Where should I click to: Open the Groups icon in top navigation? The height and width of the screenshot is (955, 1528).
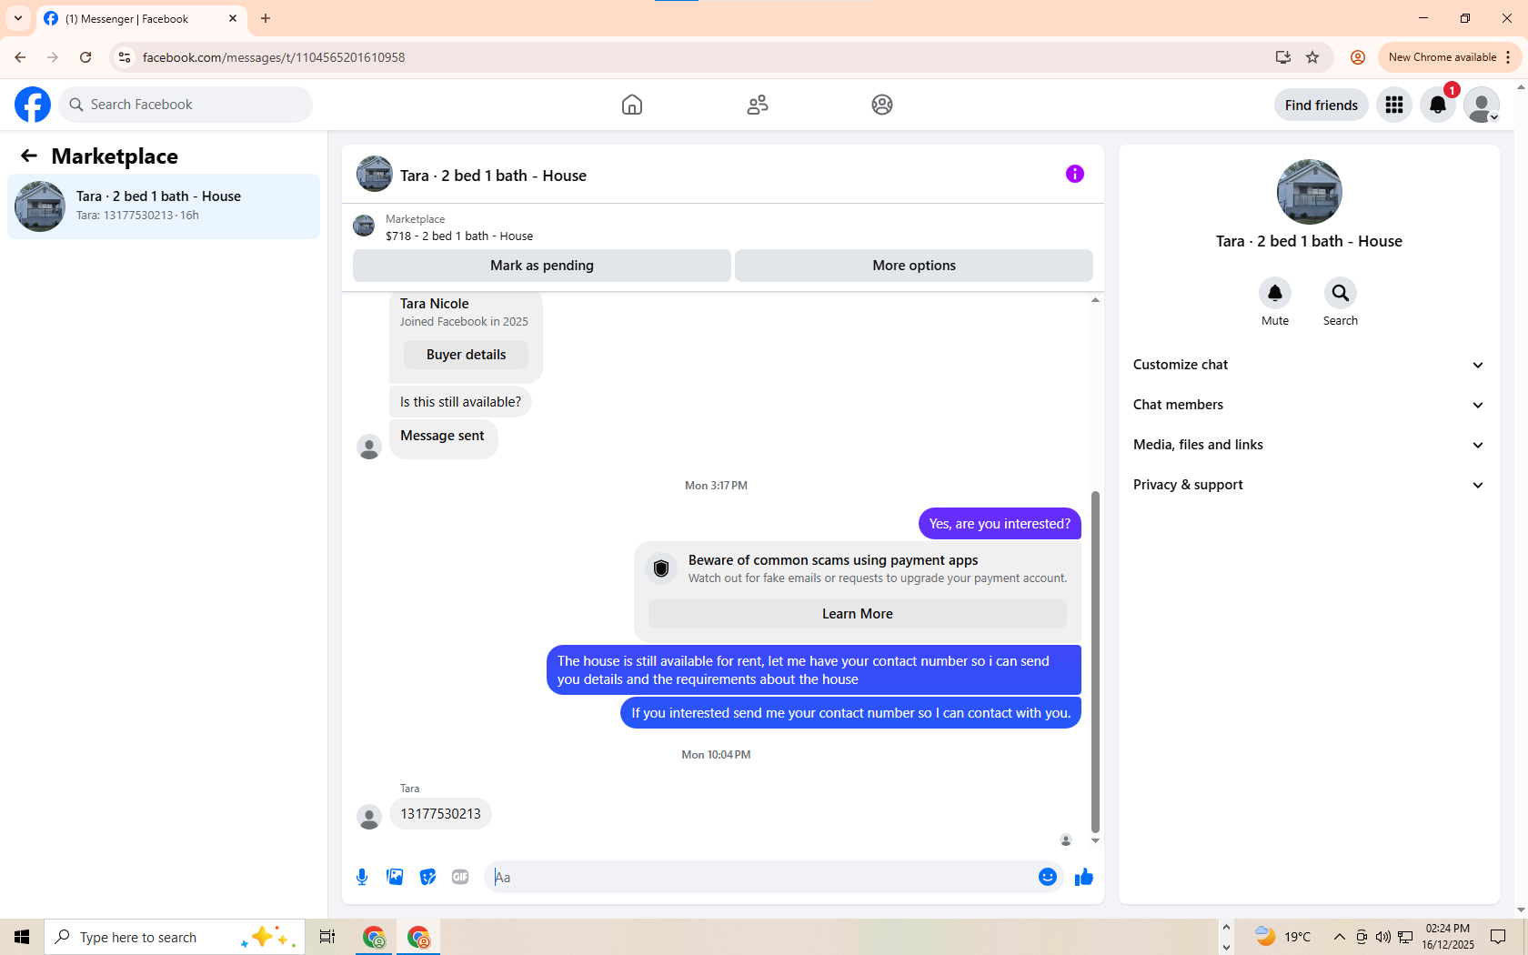[882, 105]
